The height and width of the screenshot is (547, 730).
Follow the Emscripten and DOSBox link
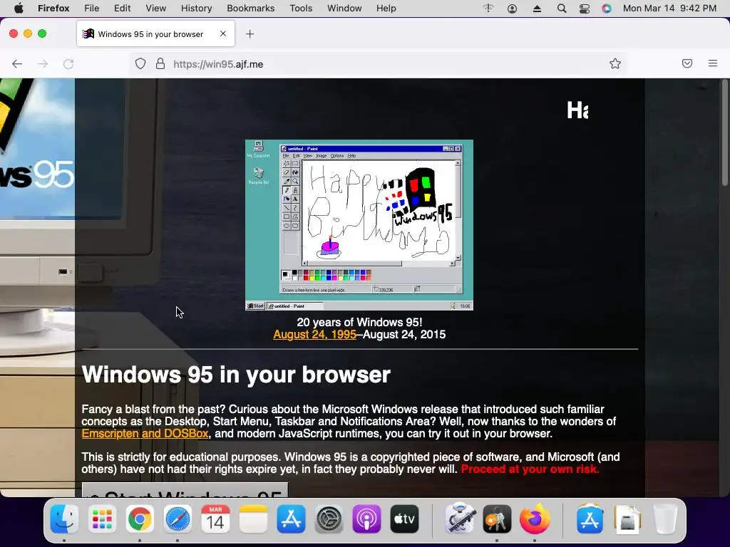point(145,434)
